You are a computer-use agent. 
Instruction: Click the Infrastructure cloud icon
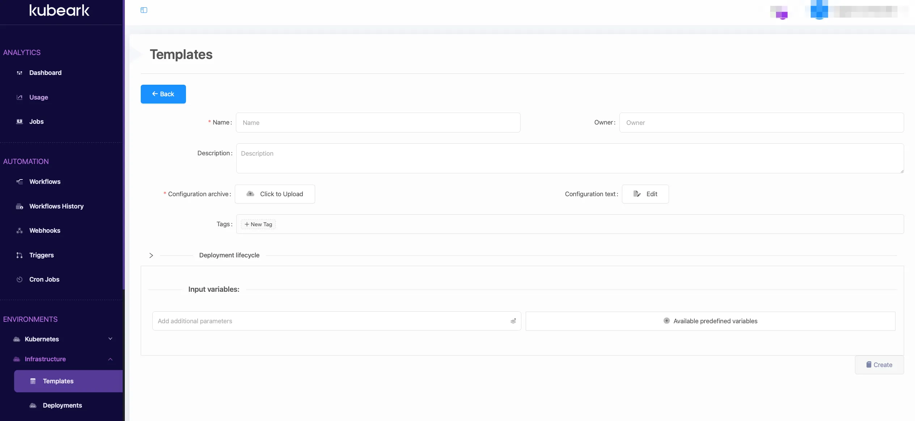pyautogui.click(x=17, y=359)
